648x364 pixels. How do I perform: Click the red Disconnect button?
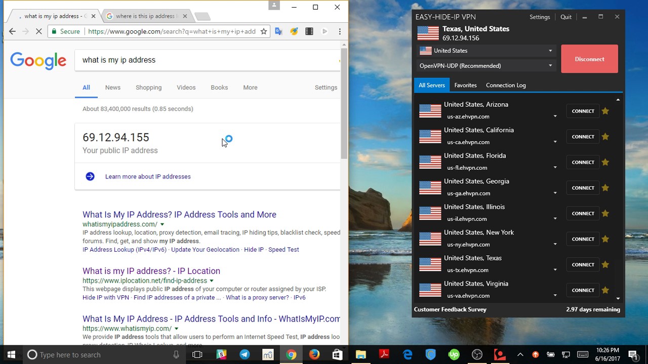pyautogui.click(x=589, y=59)
